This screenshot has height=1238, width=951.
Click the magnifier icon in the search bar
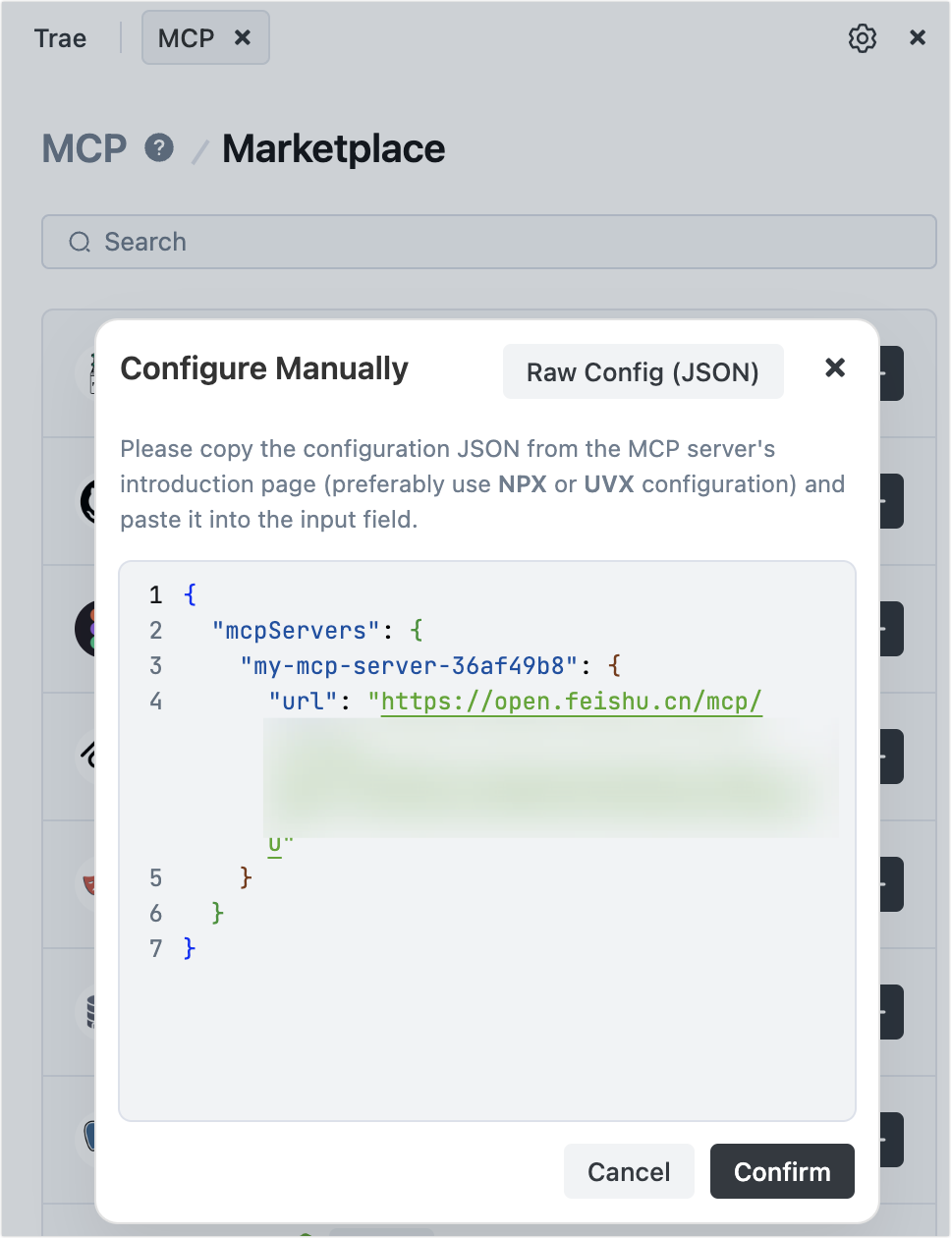79,242
